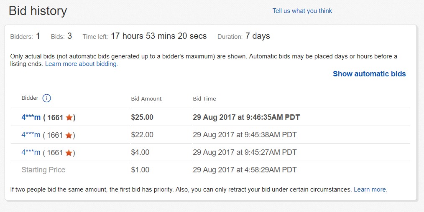Open the Tell us what you think link
The image size is (424, 212).
coord(302,11)
